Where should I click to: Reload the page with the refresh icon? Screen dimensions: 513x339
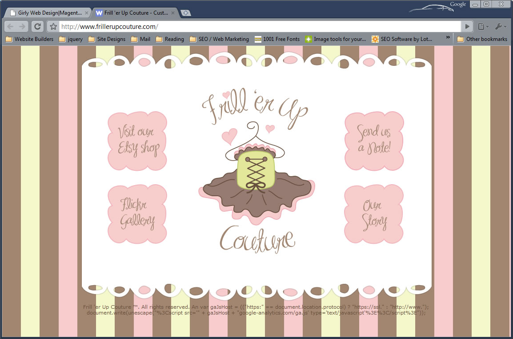38,27
